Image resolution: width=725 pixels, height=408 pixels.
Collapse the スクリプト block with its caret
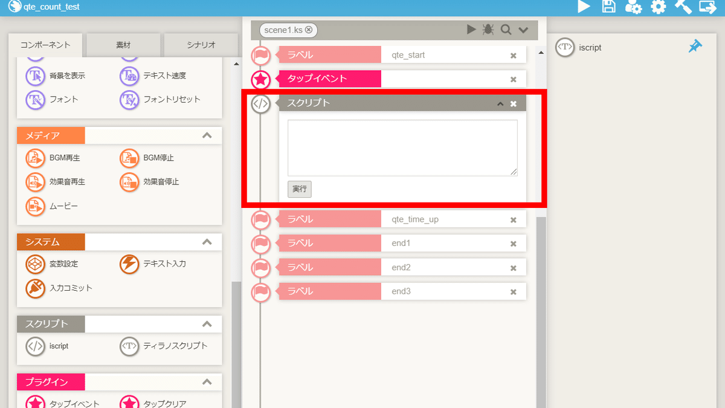point(500,104)
